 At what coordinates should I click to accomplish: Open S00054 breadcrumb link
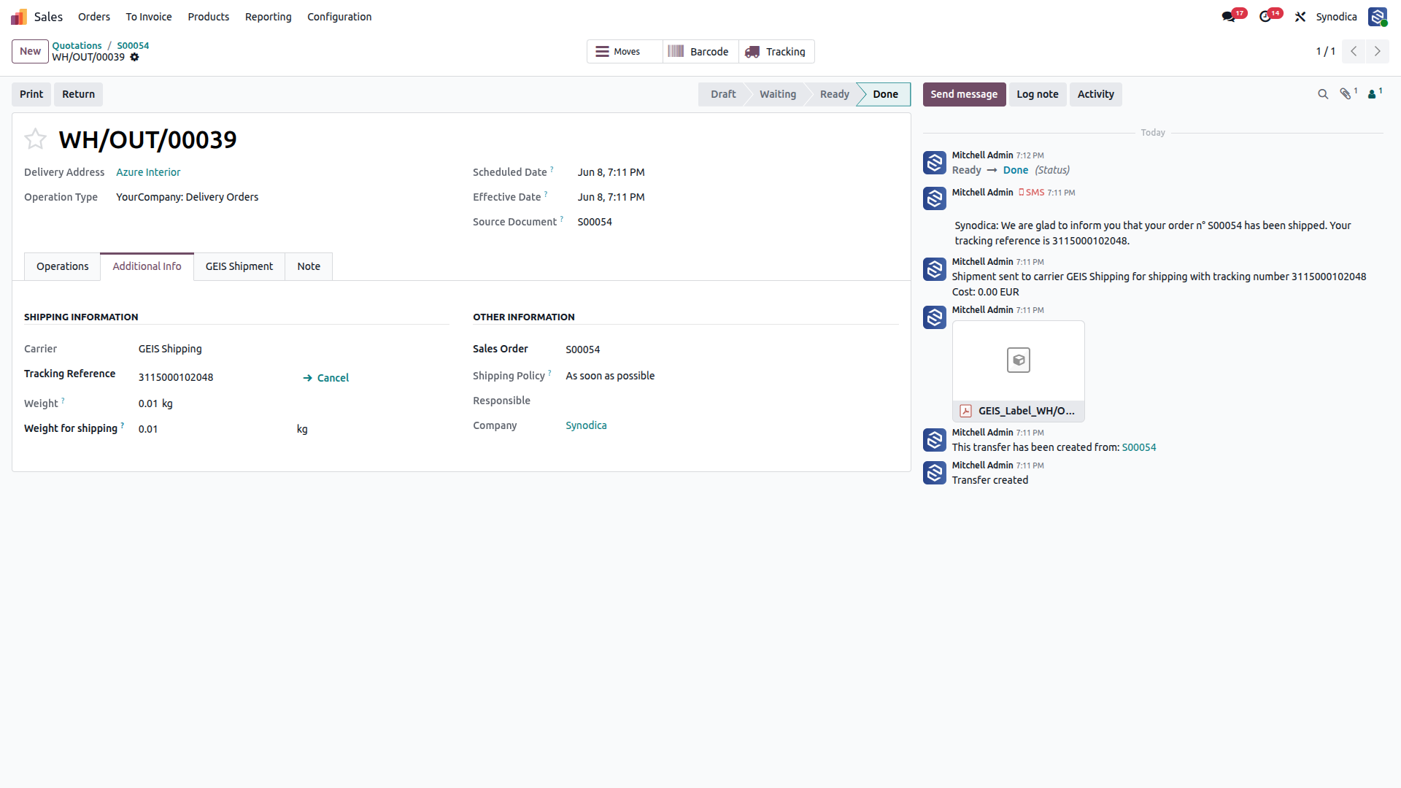pos(133,45)
